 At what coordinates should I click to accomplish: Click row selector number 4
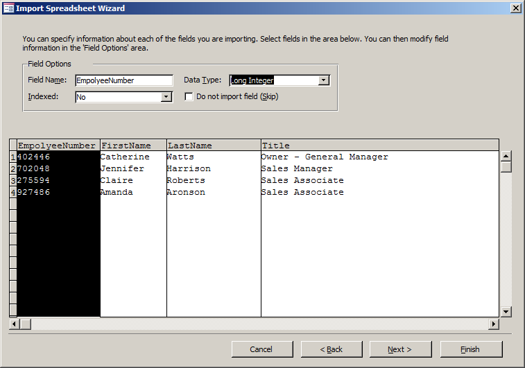point(13,192)
